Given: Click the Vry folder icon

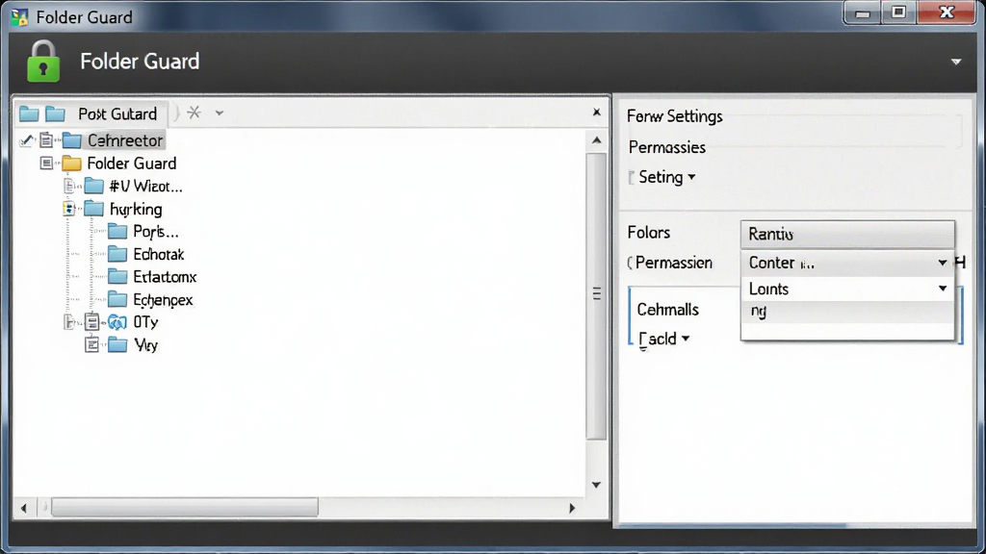Looking at the screenshot, I should (117, 345).
